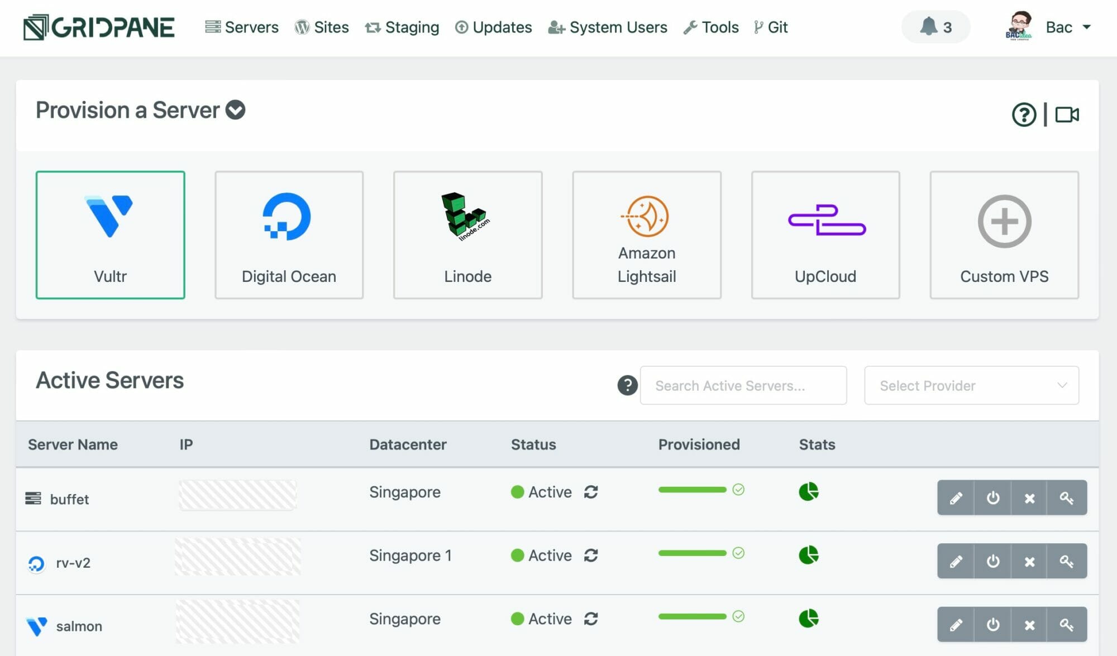This screenshot has height=656, width=1117.
Task: Edit the salmon server
Action: pyautogui.click(x=956, y=624)
